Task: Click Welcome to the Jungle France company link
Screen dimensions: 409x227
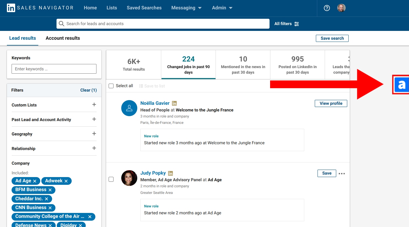Action: pyautogui.click(x=204, y=110)
